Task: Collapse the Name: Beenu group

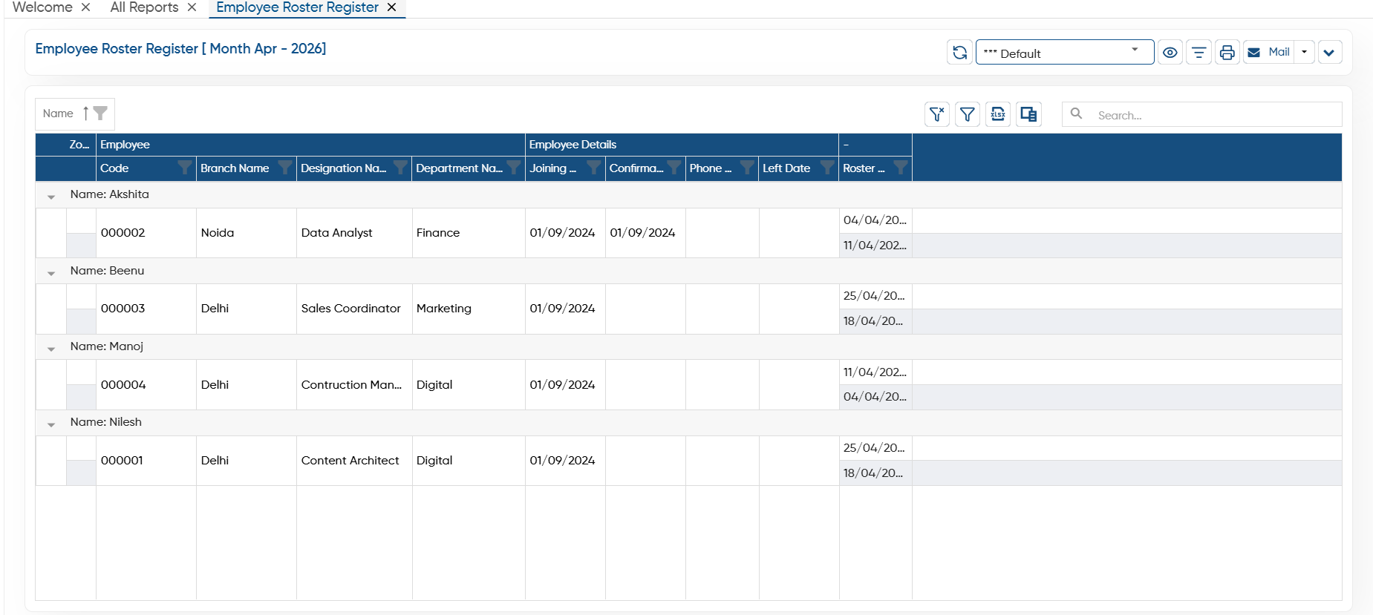Action: click(51, 273)
